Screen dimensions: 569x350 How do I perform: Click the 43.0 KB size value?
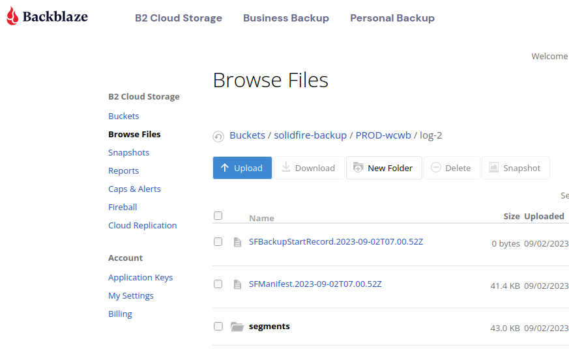[x=505, y=329]
